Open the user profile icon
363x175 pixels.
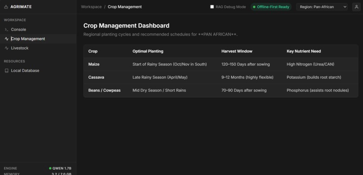357,7
